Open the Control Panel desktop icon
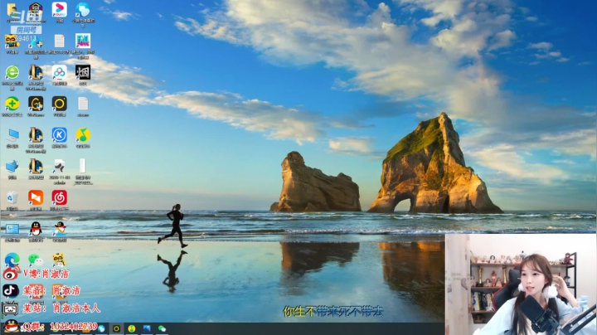Image resolution: width=597 pixels, height=335 pixels. coord(12,229)
